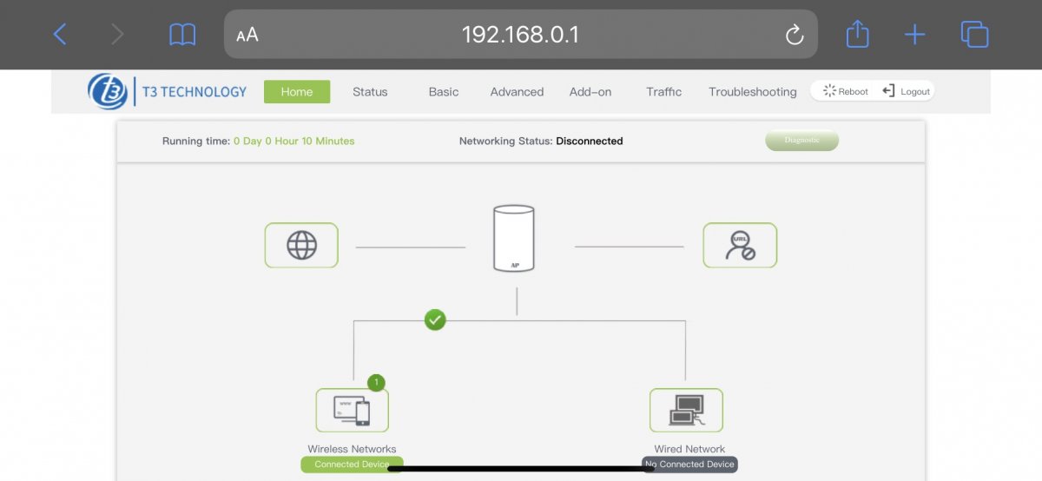This screenshot has width=1042, height=481.
Task: Tap the iOS home indicator bar
Action: [x=521, y=469]
